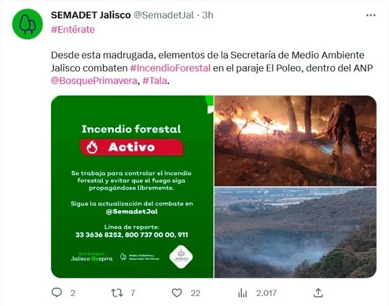Like the tweet with the heart icon

(x=177, y=293)
